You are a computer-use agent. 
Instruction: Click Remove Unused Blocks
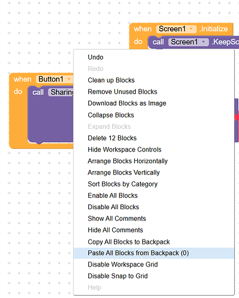click(x=154, y=92)
